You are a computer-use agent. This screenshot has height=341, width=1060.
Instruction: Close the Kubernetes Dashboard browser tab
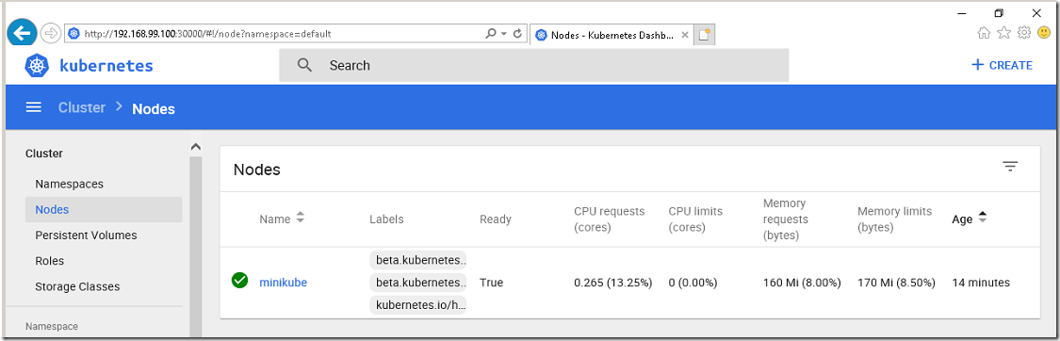pyautogui.click(x=686, y=35)
